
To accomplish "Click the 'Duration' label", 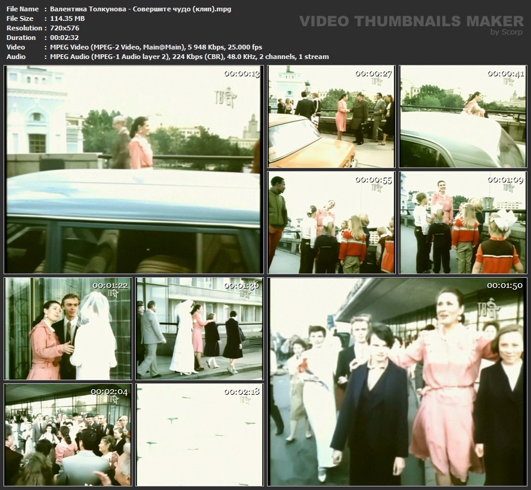I will pyautogui.click(x=21, y=38).
